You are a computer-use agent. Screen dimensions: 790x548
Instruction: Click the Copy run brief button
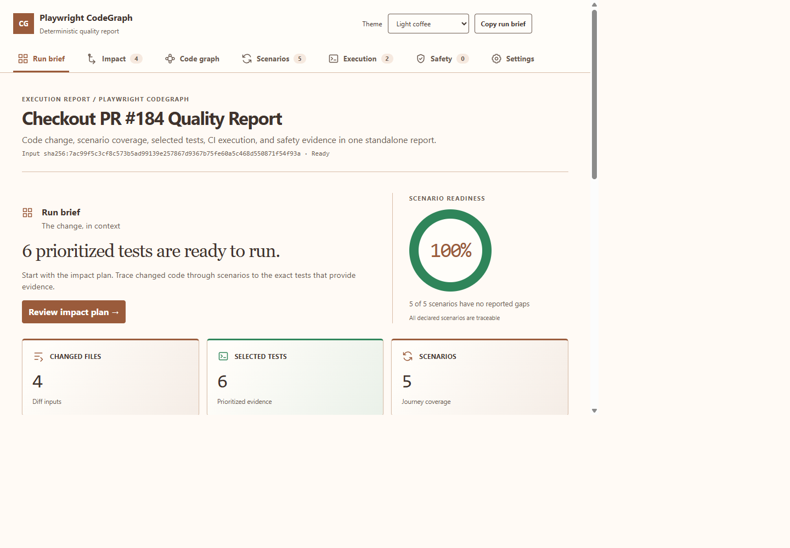coord(503,24)
